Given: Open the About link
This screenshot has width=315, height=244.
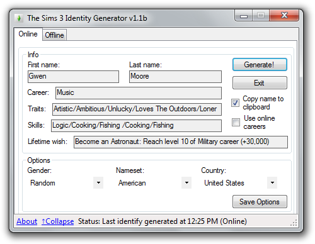Looking at the screenshot, I should click(27, 221).
